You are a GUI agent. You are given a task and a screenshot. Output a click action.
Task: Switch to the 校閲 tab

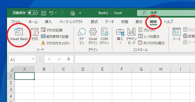click(x=124, y=22)
